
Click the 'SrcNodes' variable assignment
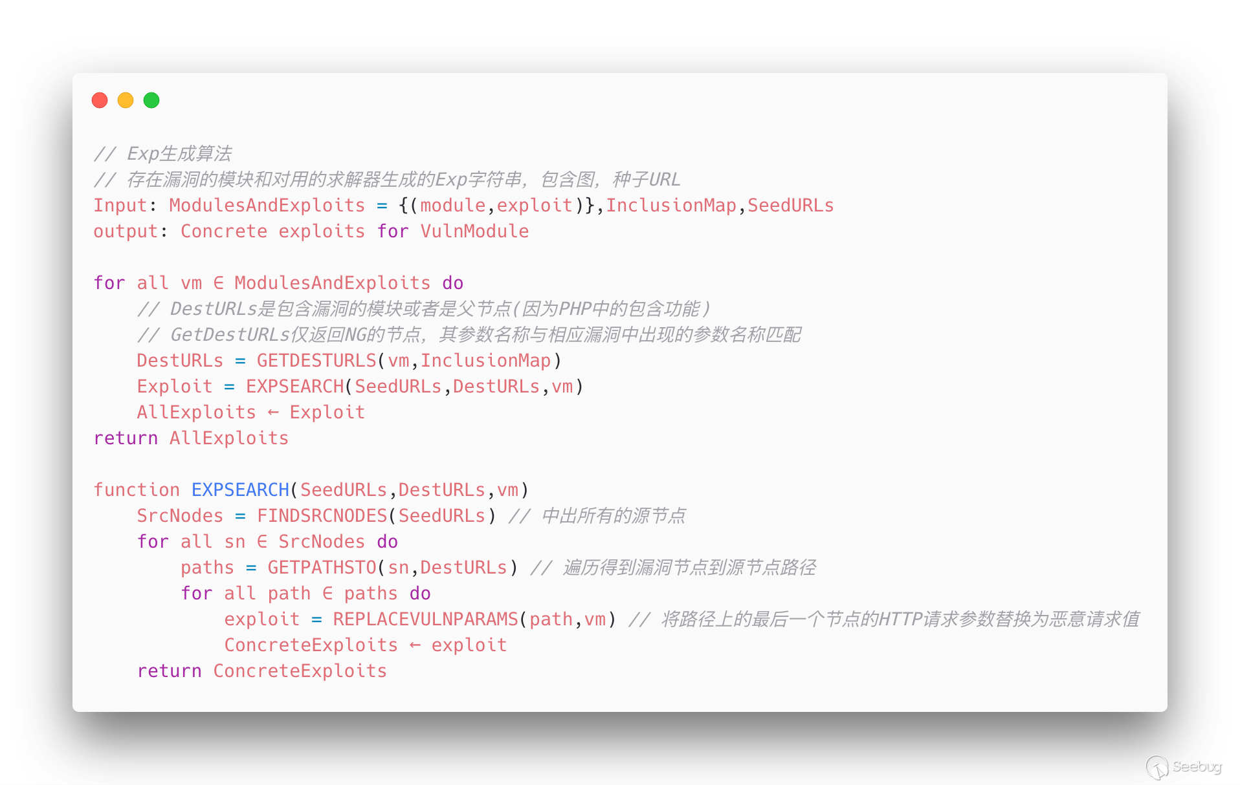point(180,515)
